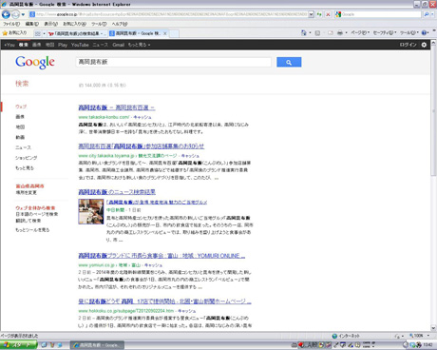Click the blue Google search magnifier button

click(289, 62)
